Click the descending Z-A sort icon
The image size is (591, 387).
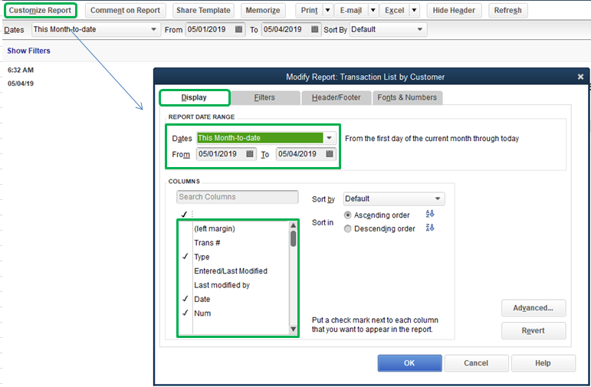click(430, 228)
